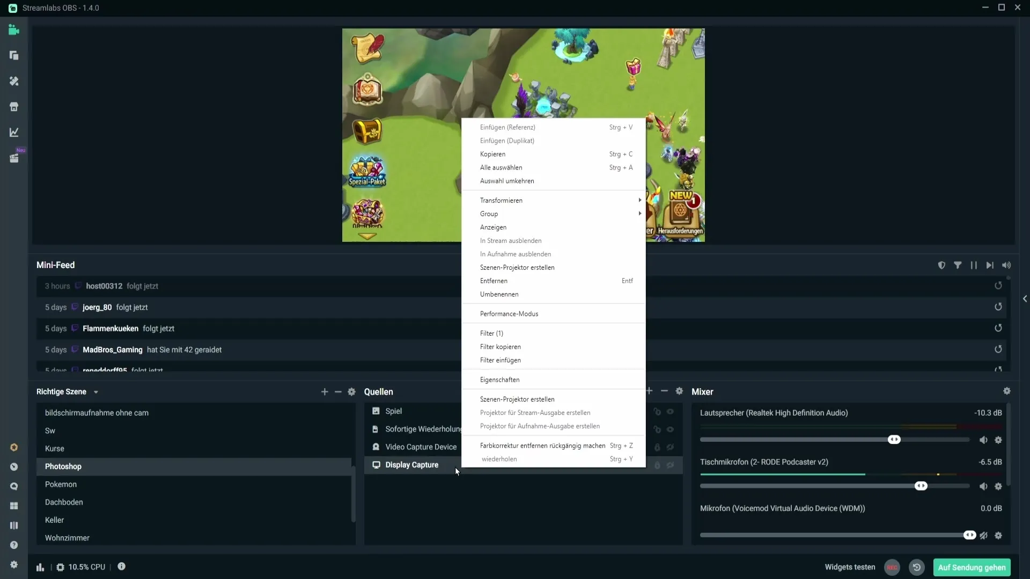Open the analytics chart icon in sidebar
Viewport: 1030px width, 579px height.
(14, 132)
